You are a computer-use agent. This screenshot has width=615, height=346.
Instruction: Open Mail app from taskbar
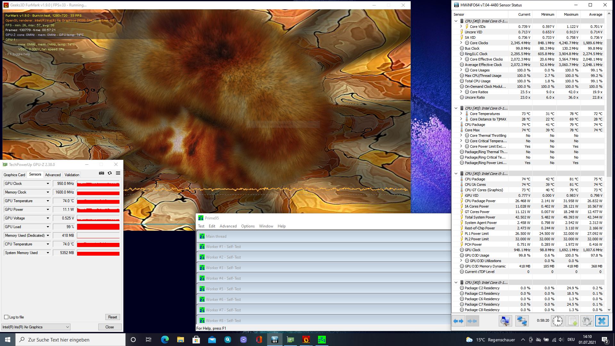212,340
